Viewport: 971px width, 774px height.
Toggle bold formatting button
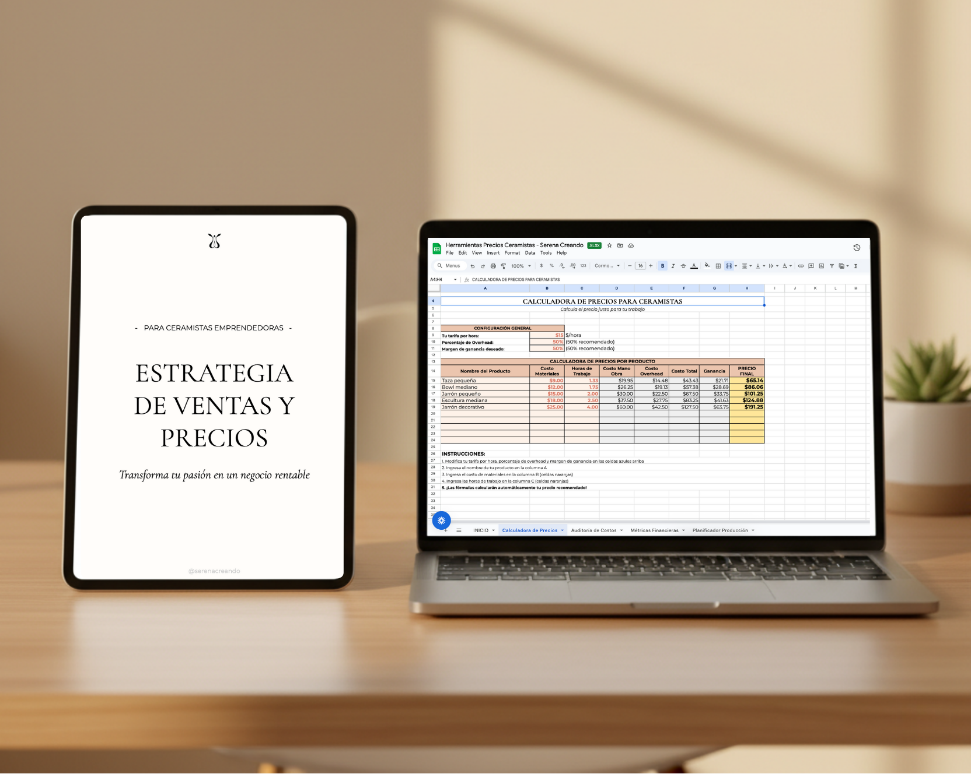(662, 266)
